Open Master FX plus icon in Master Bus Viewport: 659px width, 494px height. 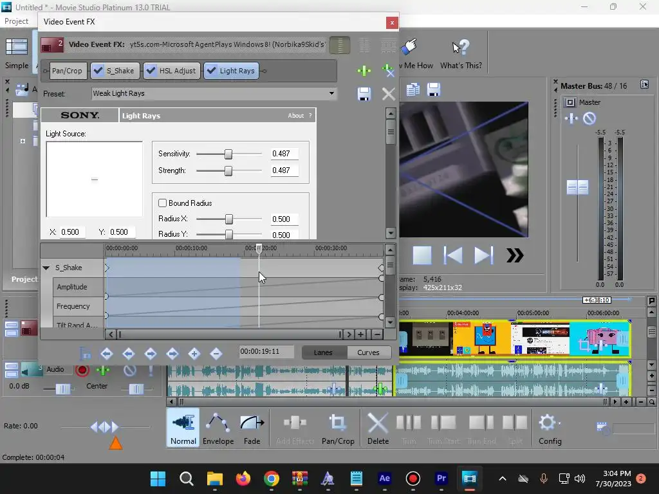[x=571, y=118]
